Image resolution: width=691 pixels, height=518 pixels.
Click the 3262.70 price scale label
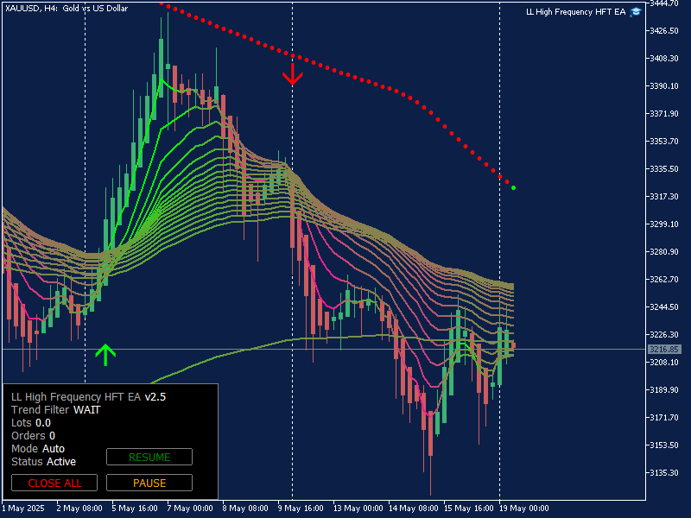[664, 279]
